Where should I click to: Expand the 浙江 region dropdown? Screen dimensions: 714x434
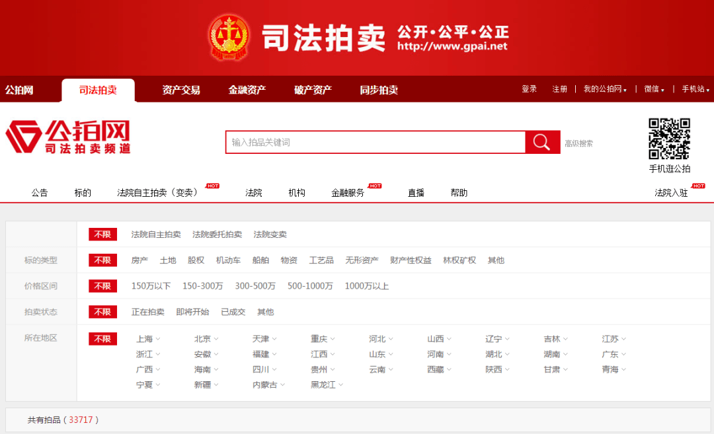[x=148, y=354]
